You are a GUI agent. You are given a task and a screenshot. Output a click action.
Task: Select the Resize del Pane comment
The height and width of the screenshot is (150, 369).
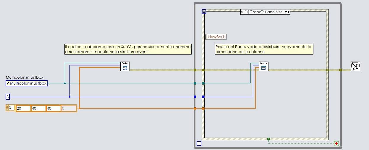pyautogui.click(x=264, y=49)
